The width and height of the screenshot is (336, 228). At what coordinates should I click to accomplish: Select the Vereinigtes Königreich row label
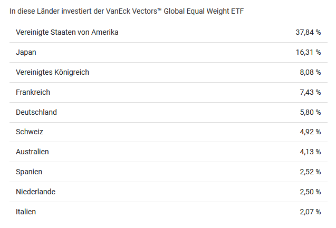53,72
